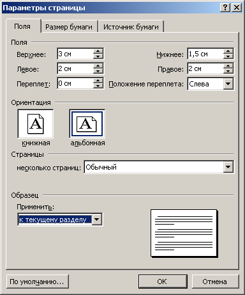Select the landscape (альбомная) orientation icon
Viewport: 245px width, 295px height.
point(87,124)
